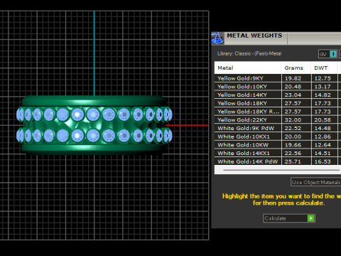Click DWT value 16.53
Image resolution: width=341 pixels, height=256 pixels.
[323, 161]
